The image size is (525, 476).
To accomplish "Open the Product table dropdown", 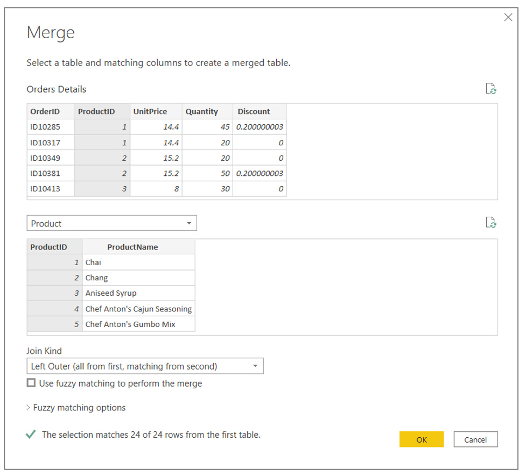I will [x=111, y=223].
